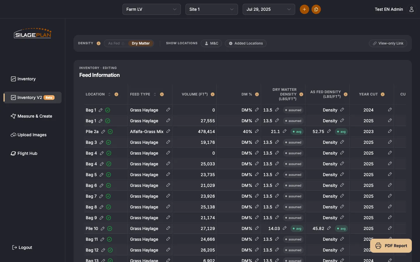Edit the Pile 2a location name pencil
Image resolution: width=420 pixels, height=262 pixels.
103,132
